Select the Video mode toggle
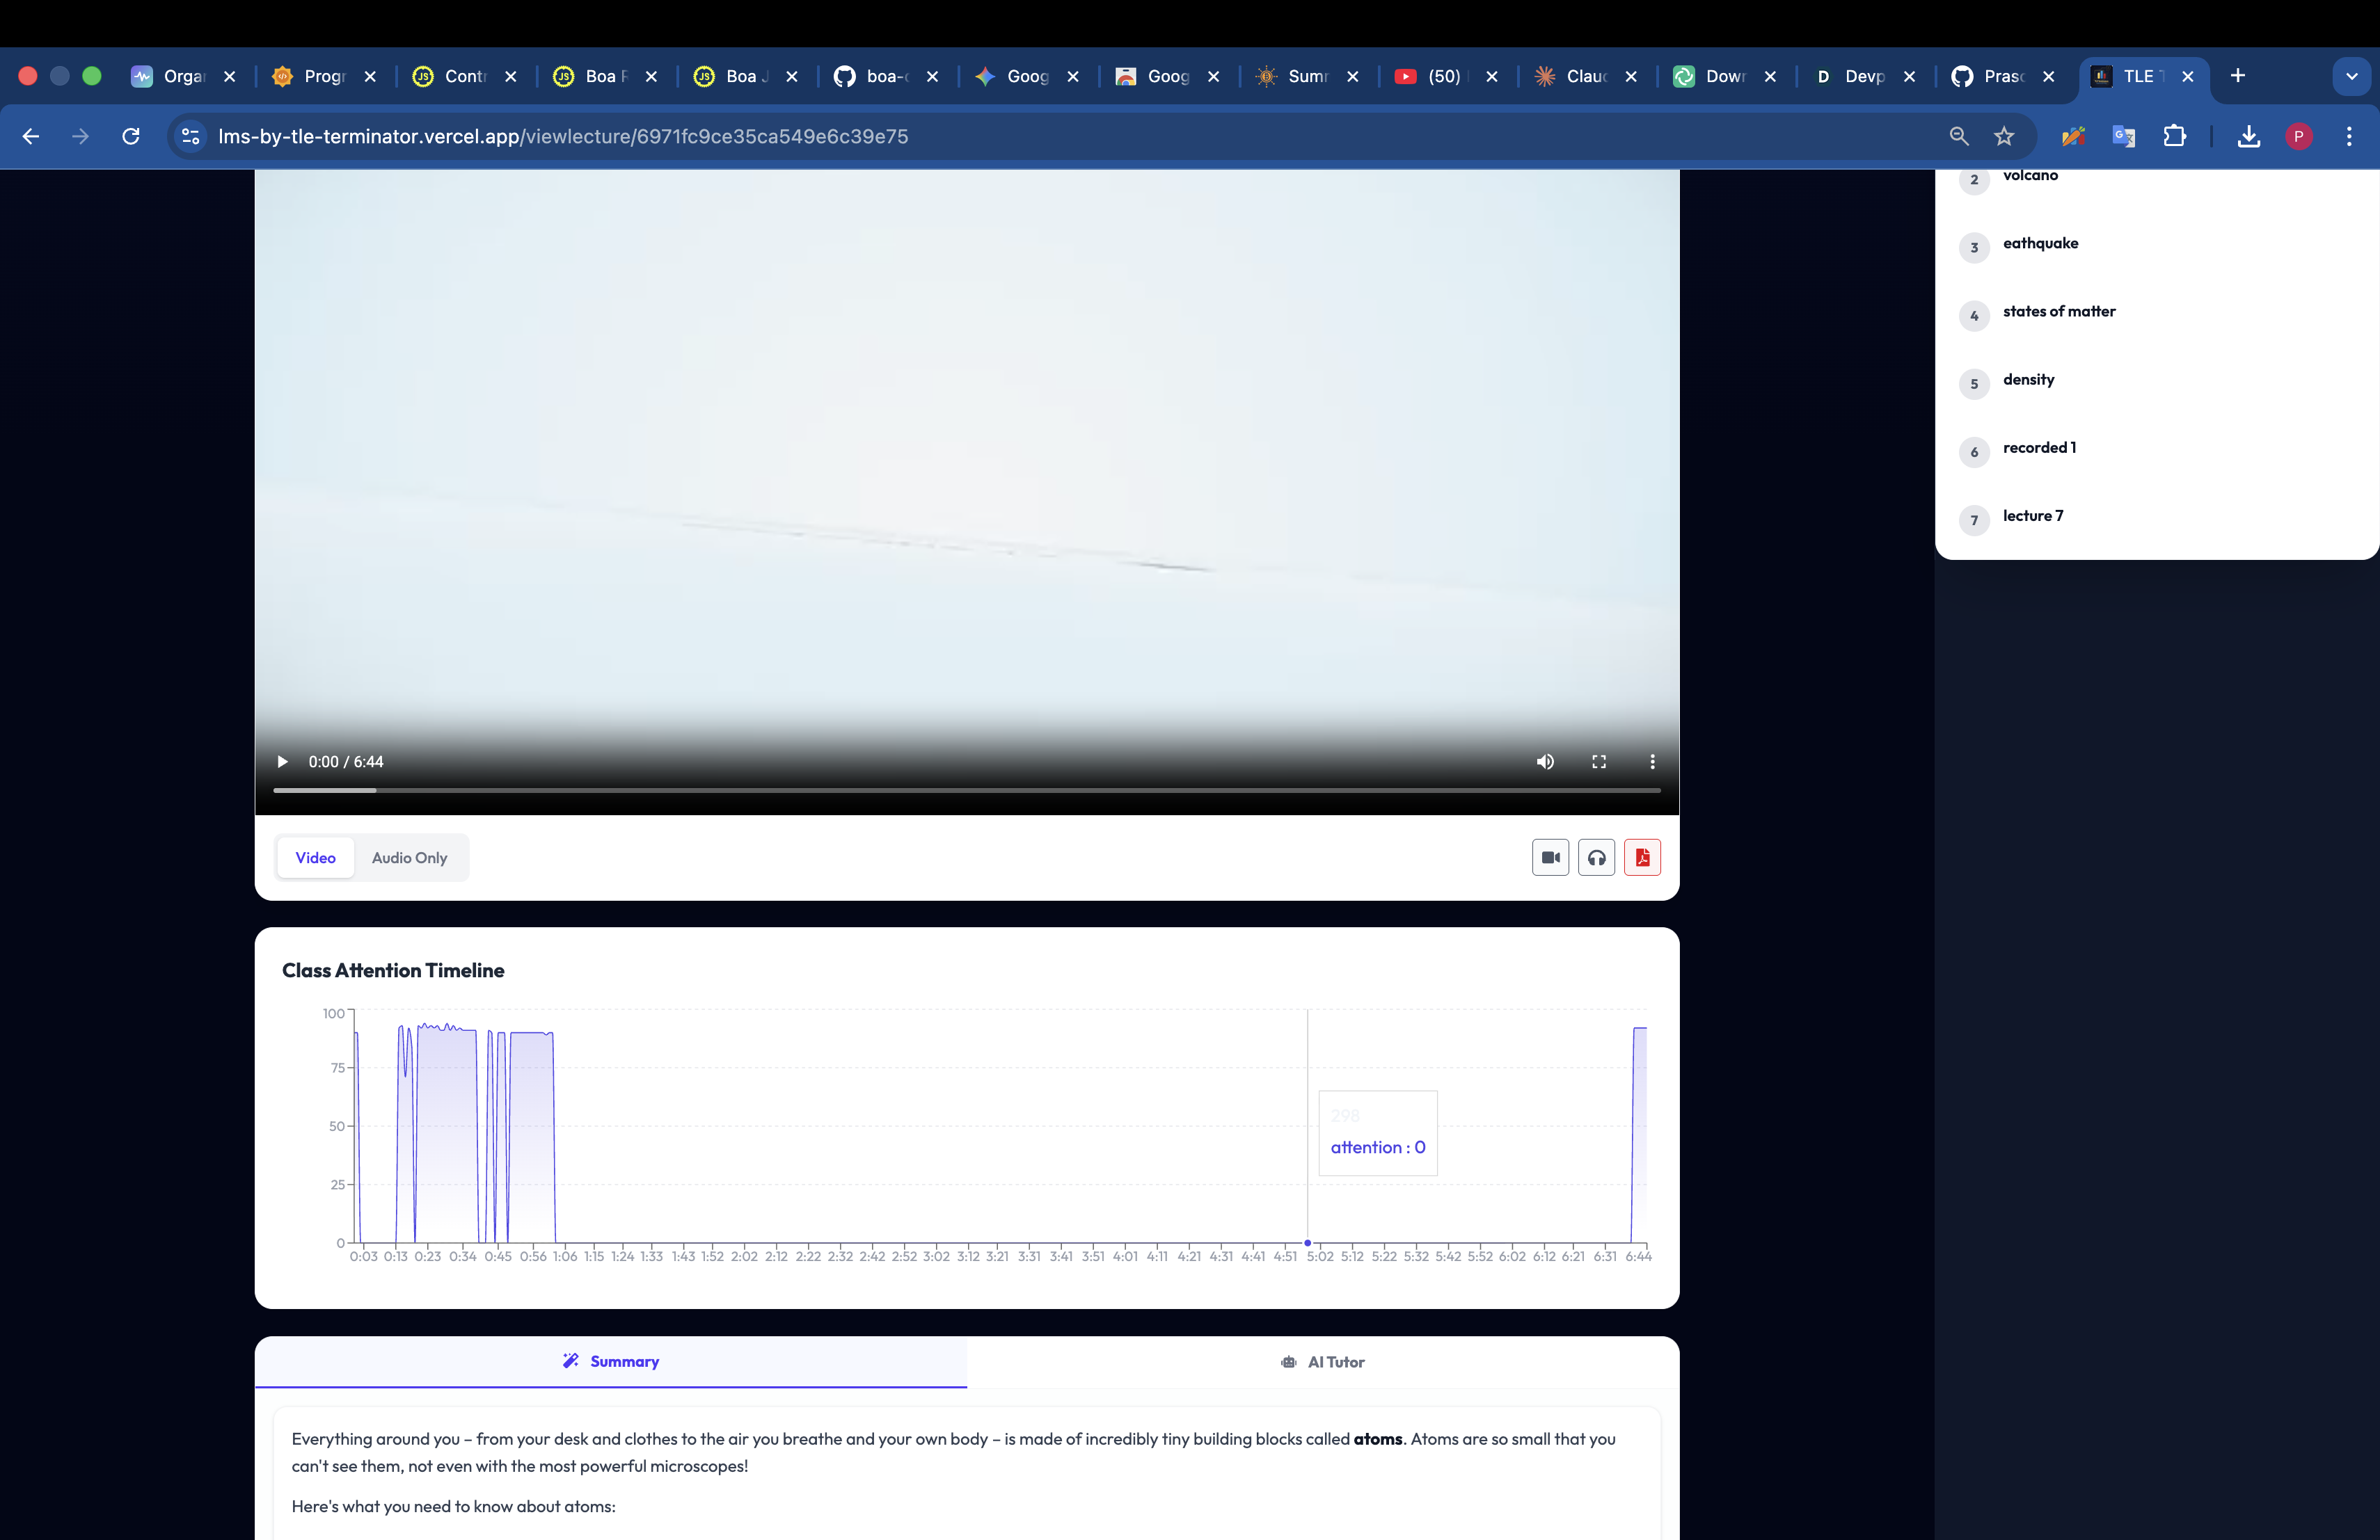This screenshot has height=1540, width=2380. pyautogui.click(x=315, y=858)
